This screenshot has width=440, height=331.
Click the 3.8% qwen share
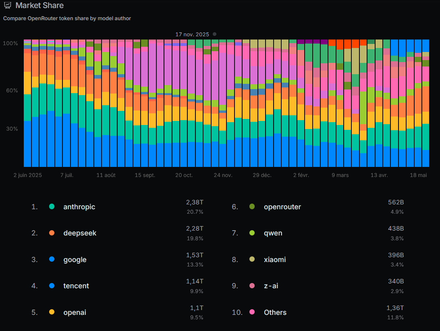[397, 238]
